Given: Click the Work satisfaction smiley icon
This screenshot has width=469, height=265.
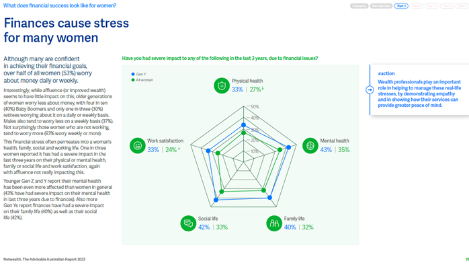Looking at the screenshot, I should pos(137,145).
